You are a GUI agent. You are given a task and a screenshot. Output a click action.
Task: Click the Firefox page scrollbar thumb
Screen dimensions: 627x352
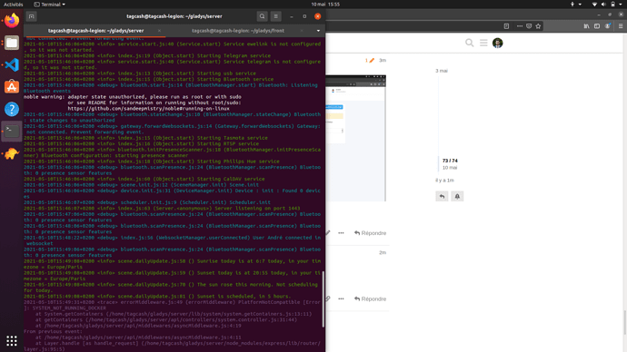coord(624,322)
